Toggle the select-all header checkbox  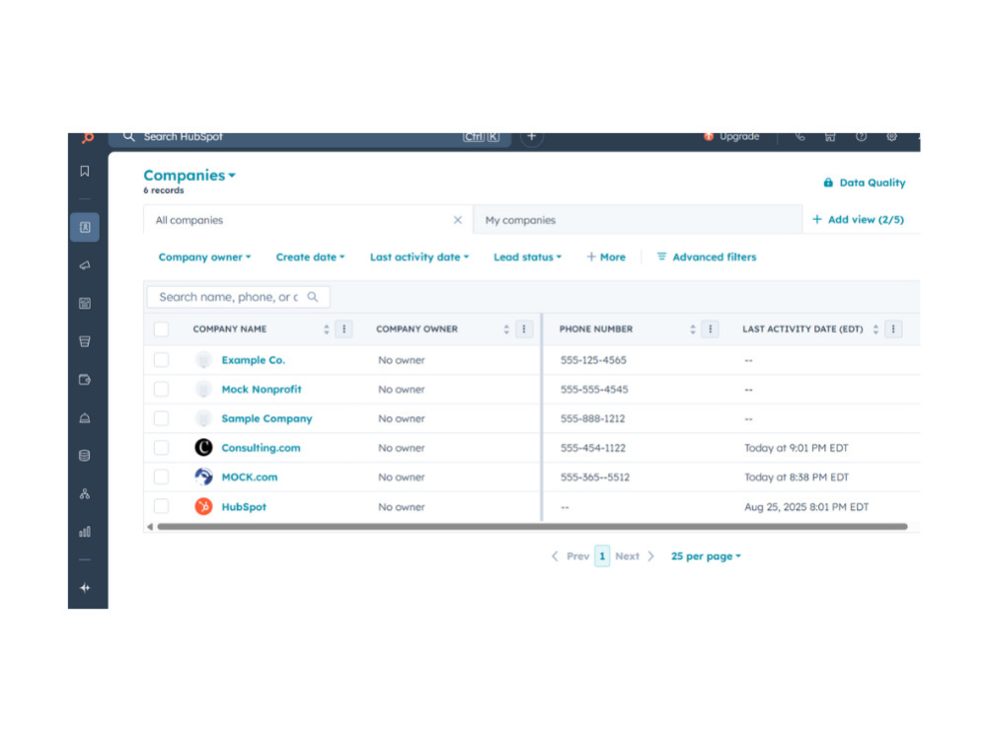coord(161,330)
